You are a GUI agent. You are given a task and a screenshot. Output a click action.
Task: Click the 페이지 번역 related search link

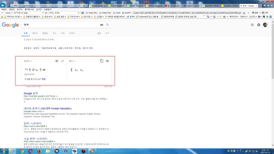pyautogui.click(x=87, y=48)
